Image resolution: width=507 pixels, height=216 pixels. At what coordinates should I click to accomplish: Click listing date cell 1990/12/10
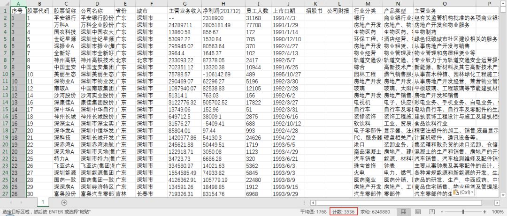click(x=288, y=39)
